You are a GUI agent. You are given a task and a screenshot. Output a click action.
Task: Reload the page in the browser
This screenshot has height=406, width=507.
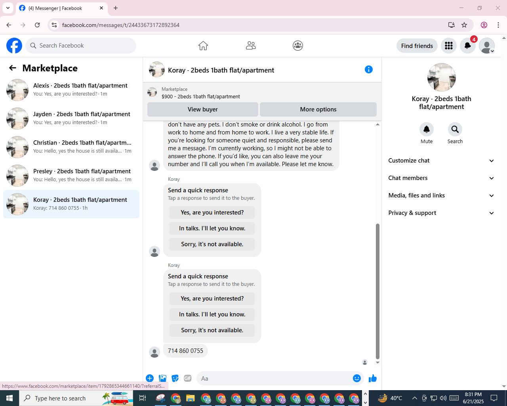[x=37, y=25]
